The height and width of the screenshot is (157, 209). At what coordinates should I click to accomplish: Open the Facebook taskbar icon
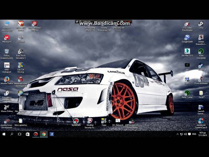tap(52, 134)
